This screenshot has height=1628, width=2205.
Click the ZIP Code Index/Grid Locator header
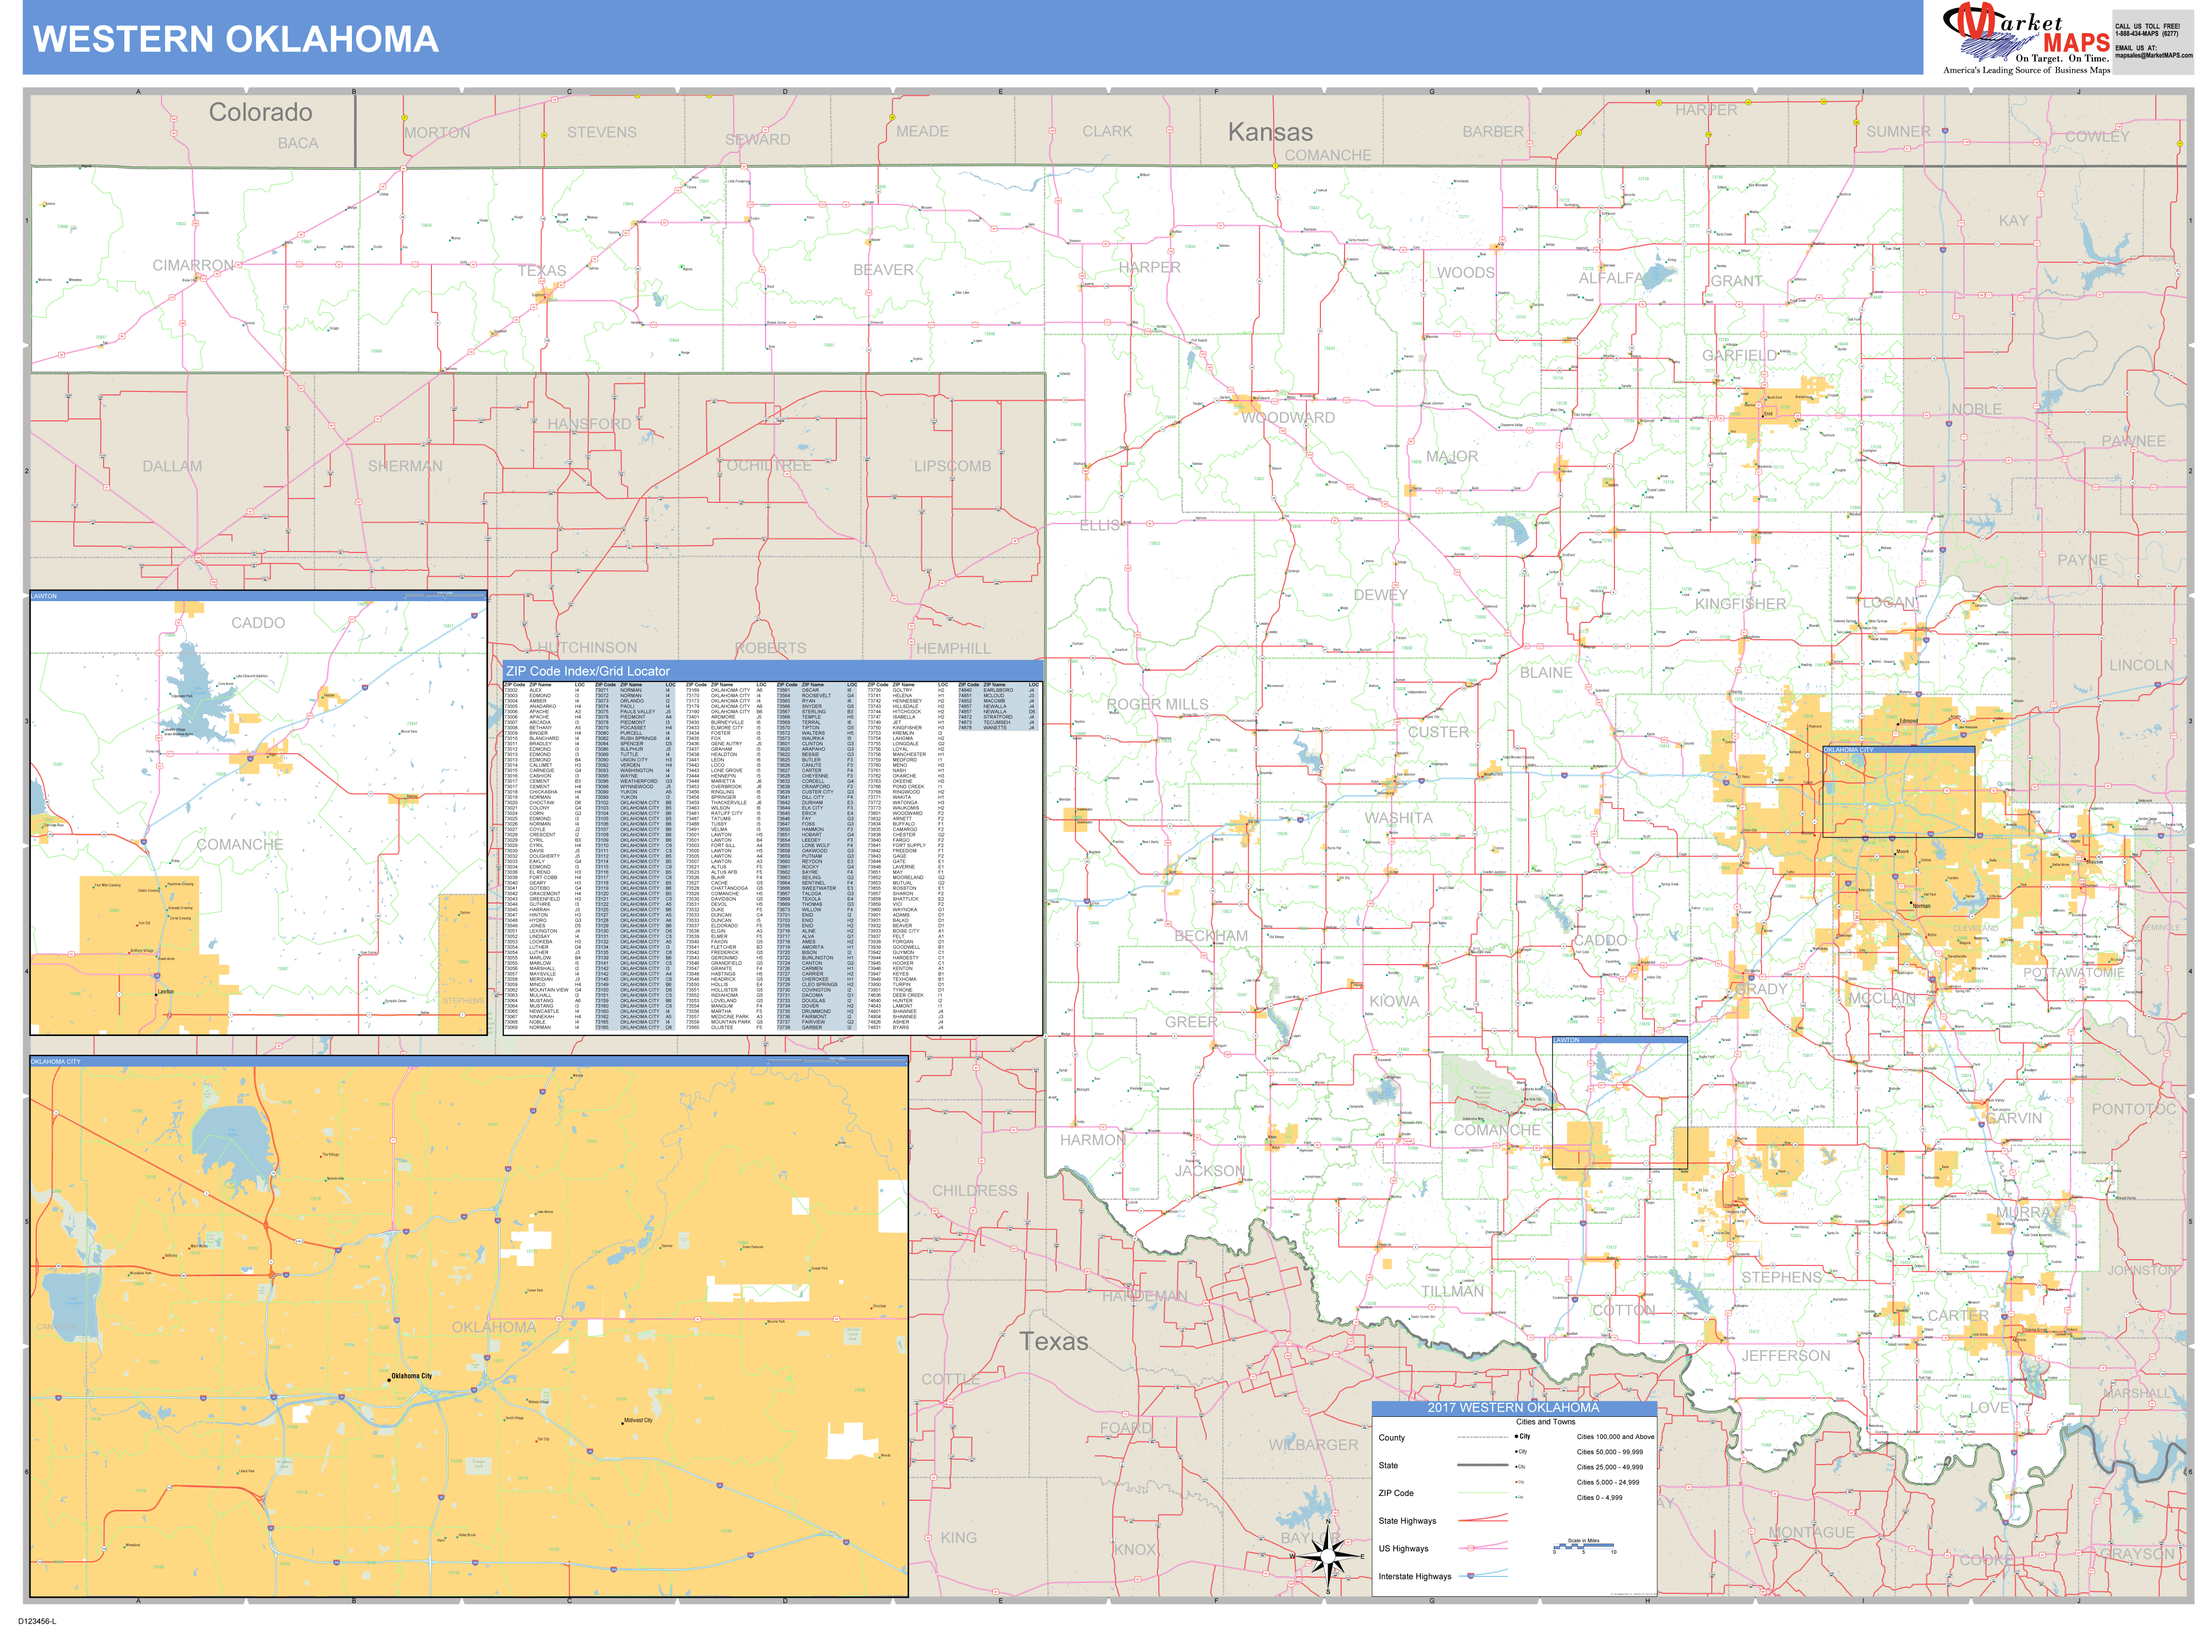588,671
